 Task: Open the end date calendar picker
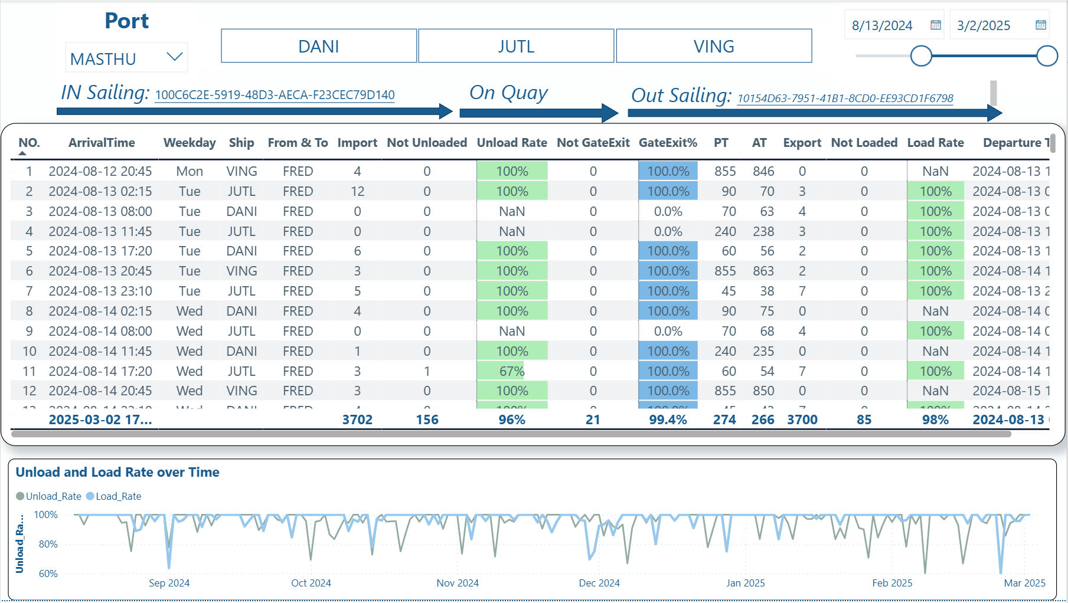click(1040, 25)
